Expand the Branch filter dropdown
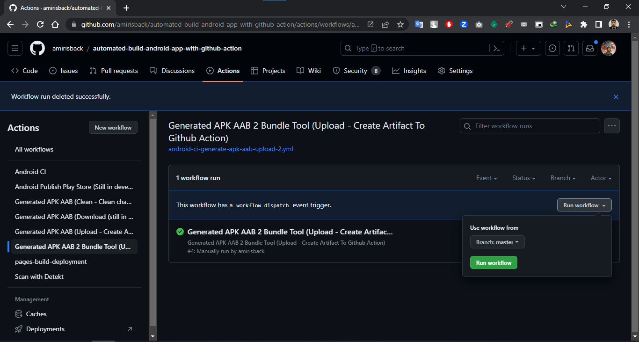Image resolution: width=639 pixels, height=342 pixels. point(563,178)
